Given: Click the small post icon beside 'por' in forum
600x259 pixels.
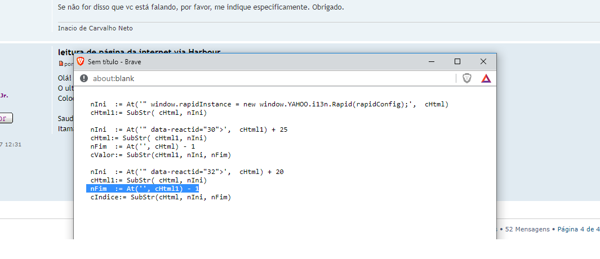Looking at the screenshot, I should [60, 64].
